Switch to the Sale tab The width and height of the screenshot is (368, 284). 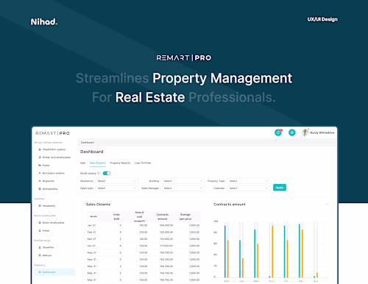point(82,163)
